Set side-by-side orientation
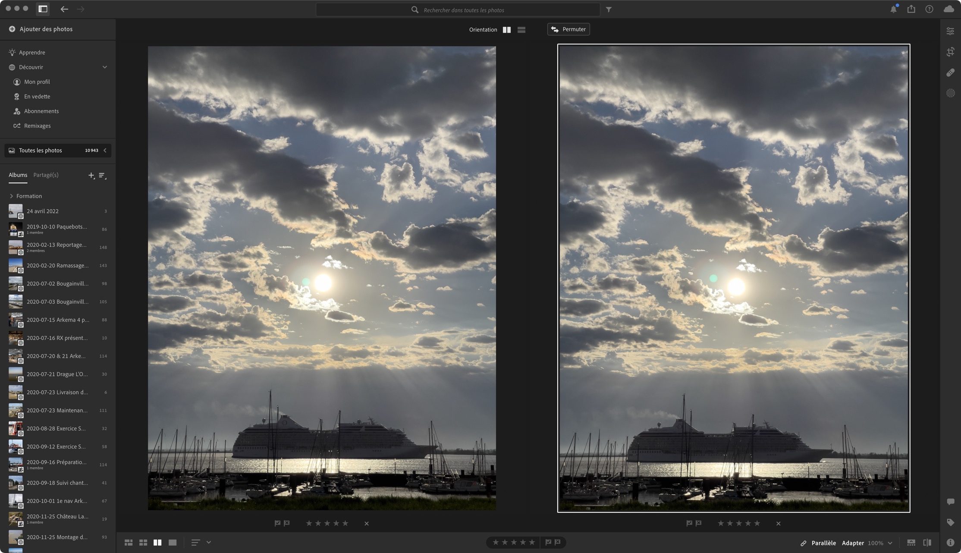This screenshot has height=553, width=961. pyautogui.click(x=507, y=30)
